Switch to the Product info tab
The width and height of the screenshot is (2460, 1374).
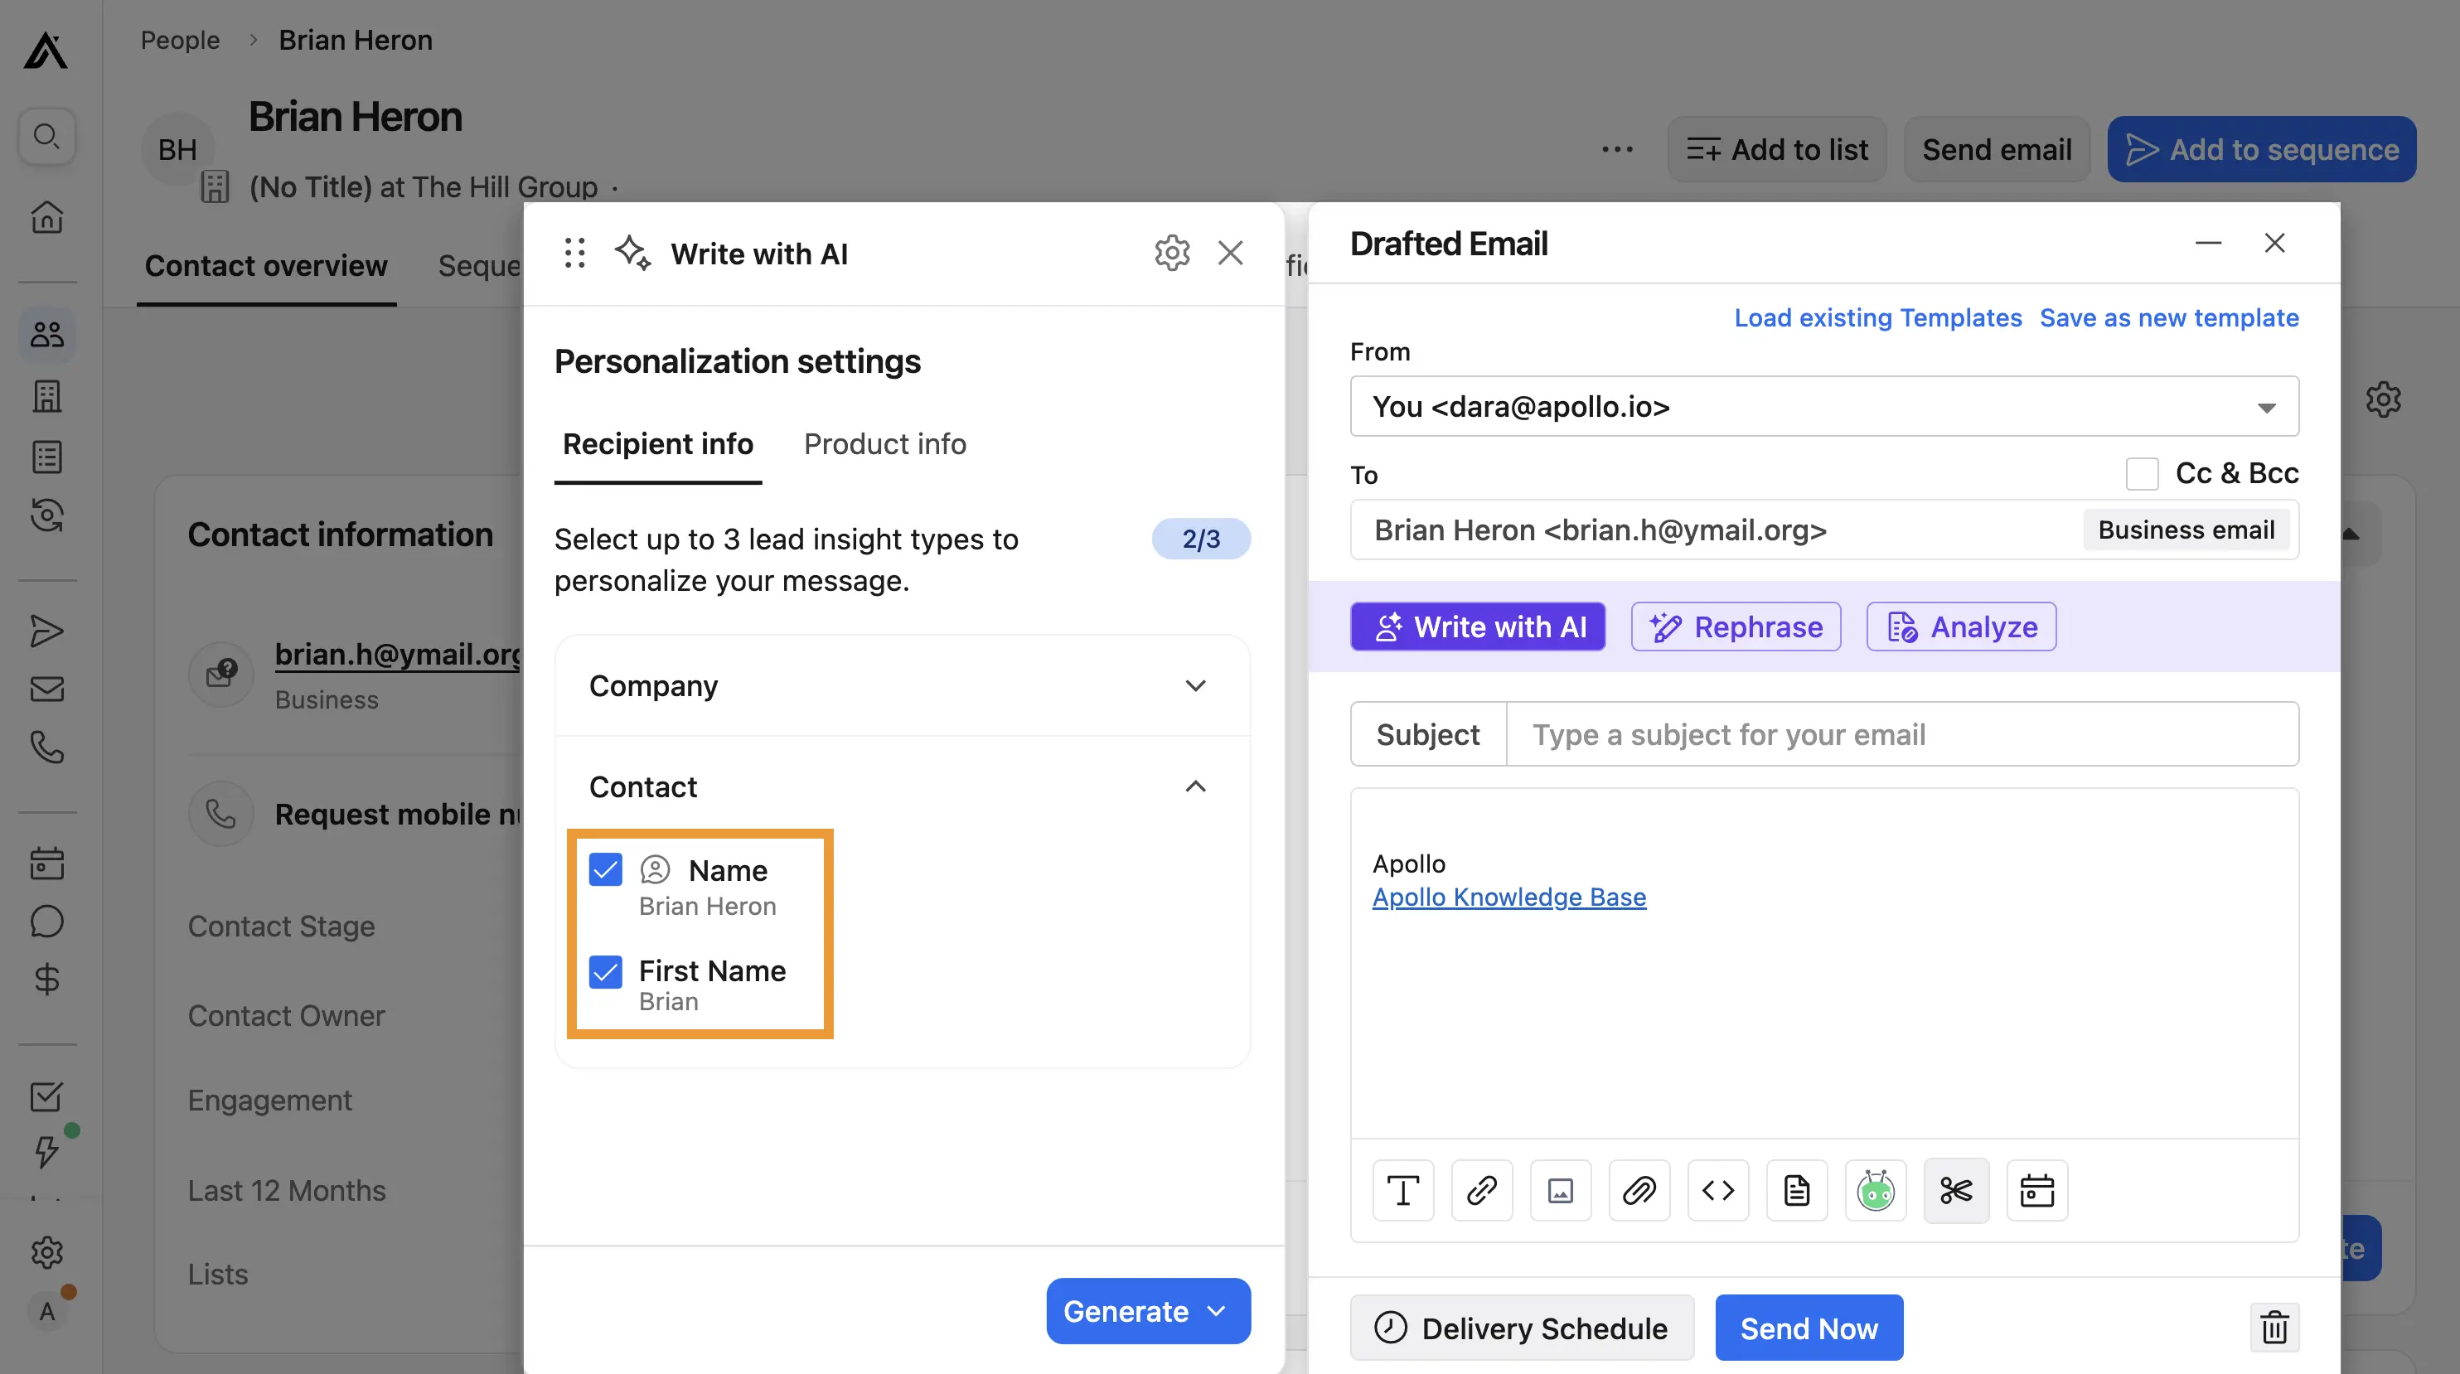coord(884,444)
